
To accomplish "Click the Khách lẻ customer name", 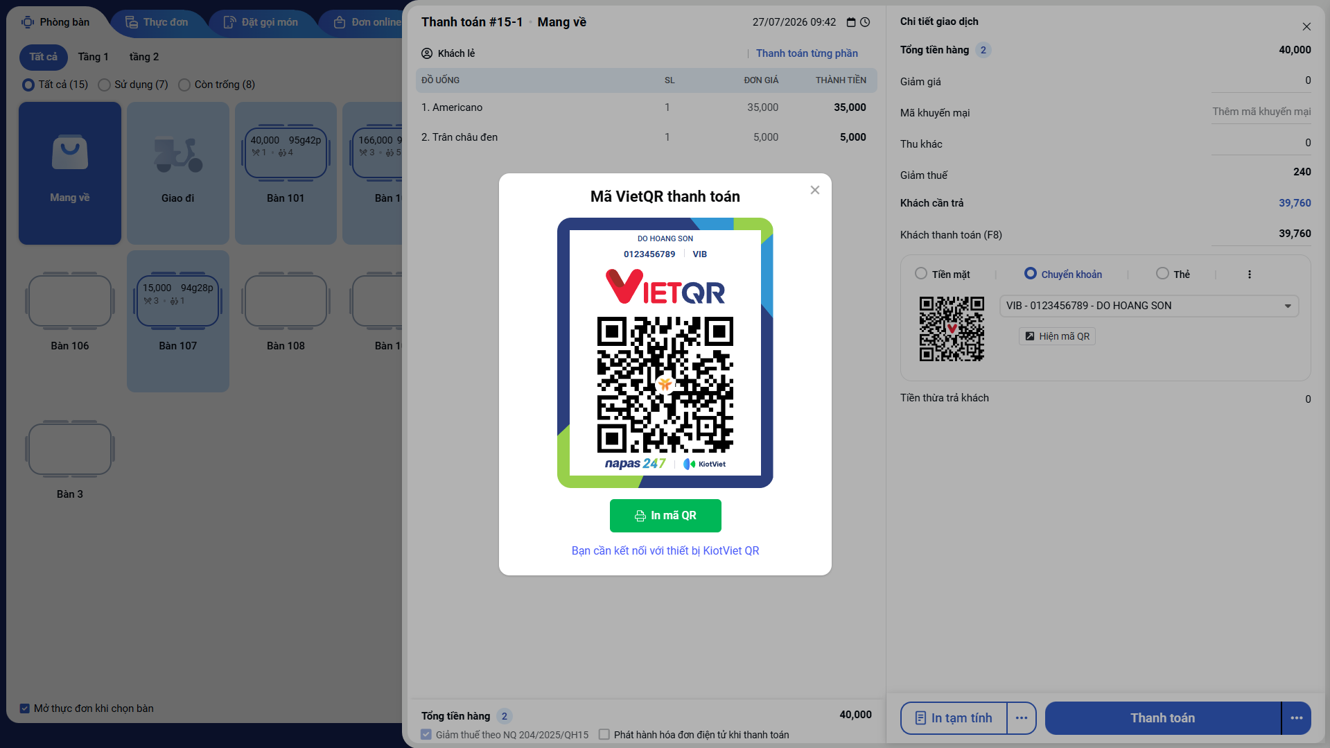I will 457,53.
